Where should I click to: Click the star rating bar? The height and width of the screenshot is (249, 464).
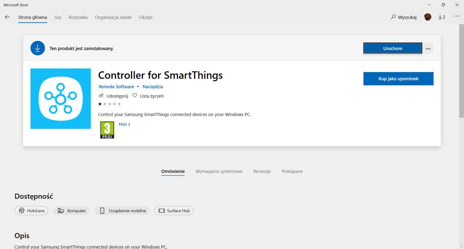110,104
